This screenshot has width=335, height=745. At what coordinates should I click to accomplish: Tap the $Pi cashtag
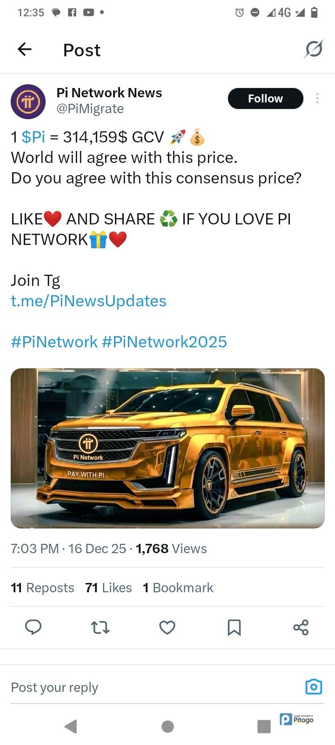point(33,137)
